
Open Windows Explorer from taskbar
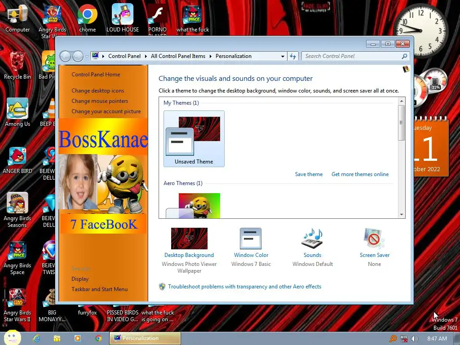57,338
